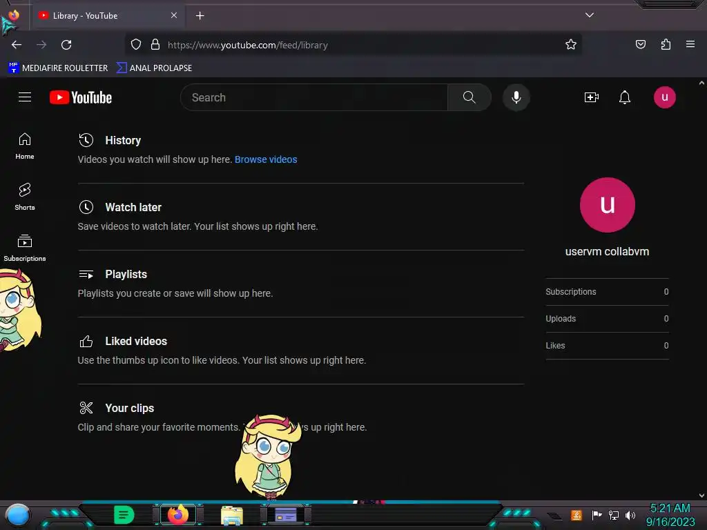Open the ANAL PROLAPSE bookmark

pyautogui.click(x=154, y=68)
